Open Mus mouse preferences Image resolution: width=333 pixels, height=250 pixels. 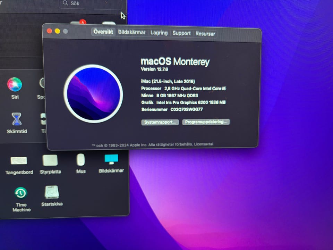pos(81,159)
